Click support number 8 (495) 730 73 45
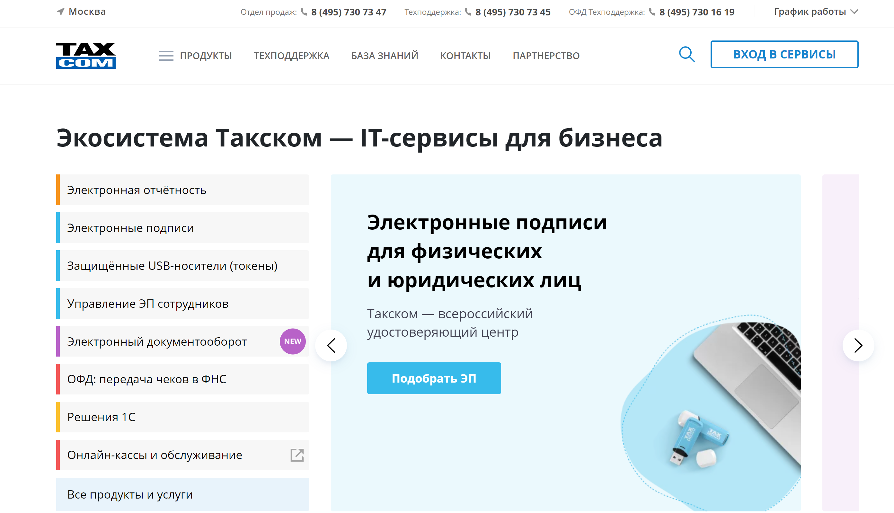The height and width of the screenshot is (513, 894). (x=513, y=12)
